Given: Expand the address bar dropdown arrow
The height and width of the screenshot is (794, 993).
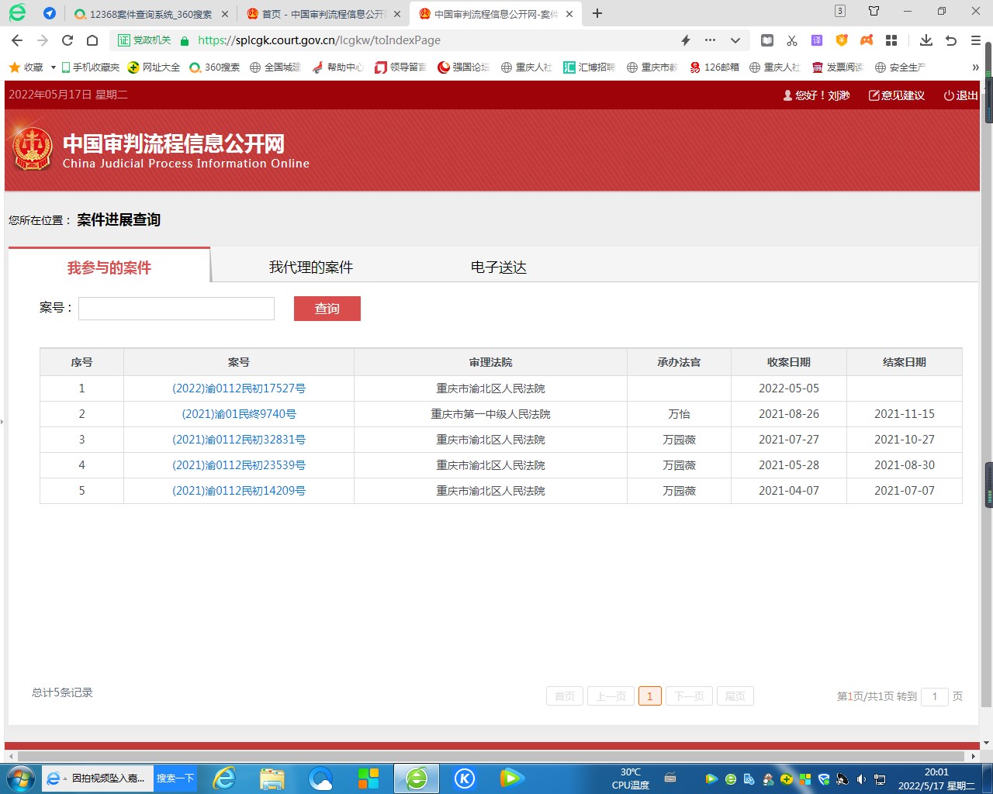Looking at the screenshot, I should click(735, 40).
